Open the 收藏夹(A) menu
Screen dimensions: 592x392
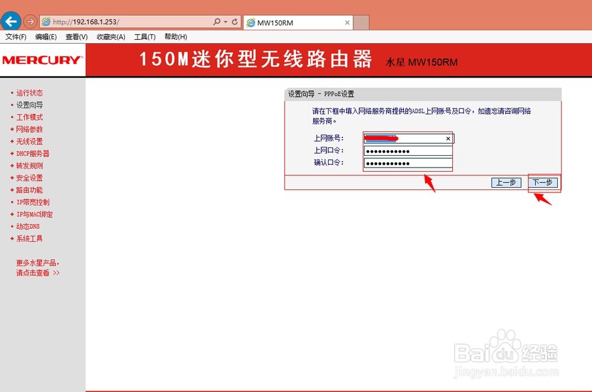pos(111,37)
